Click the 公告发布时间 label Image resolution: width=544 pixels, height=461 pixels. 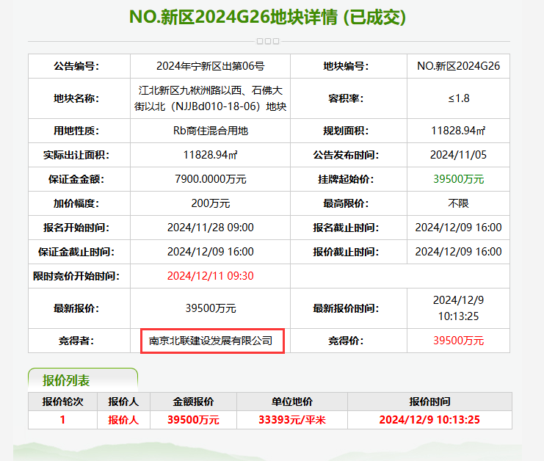(346, 155)
